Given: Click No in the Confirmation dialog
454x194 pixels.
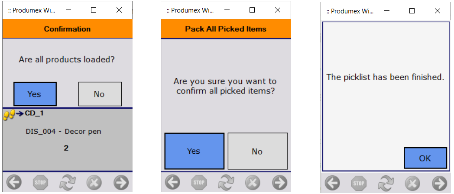Looking at the screenshot, I should tap(100, 94).
